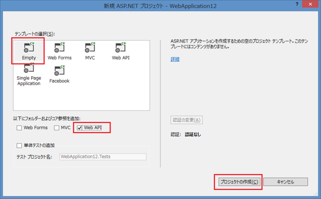
Task: Click the WebApplication12.Tests project name field
Action: click(x=103, y=157)
